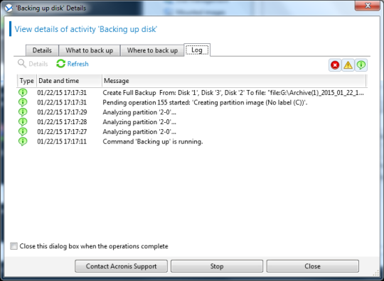Viewport: 384px width, 281px height.
Task: Click info icon of 'Create Full Backup' row
Action: (x=23, y=93)
